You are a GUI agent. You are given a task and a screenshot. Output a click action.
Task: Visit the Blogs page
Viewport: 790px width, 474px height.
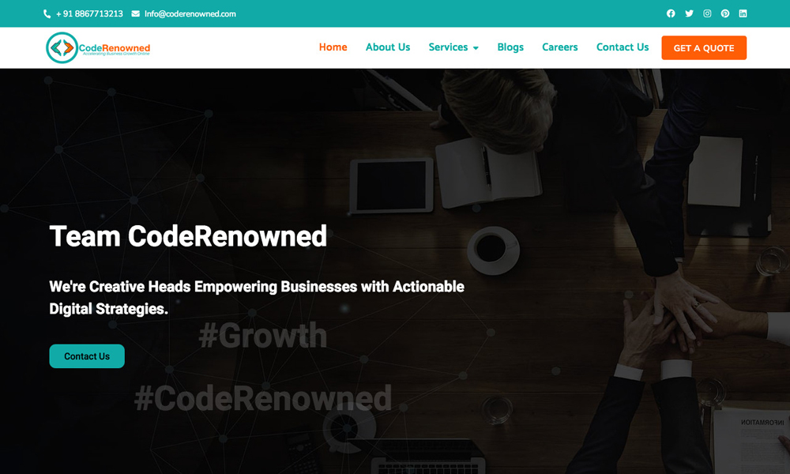point(510,47)
